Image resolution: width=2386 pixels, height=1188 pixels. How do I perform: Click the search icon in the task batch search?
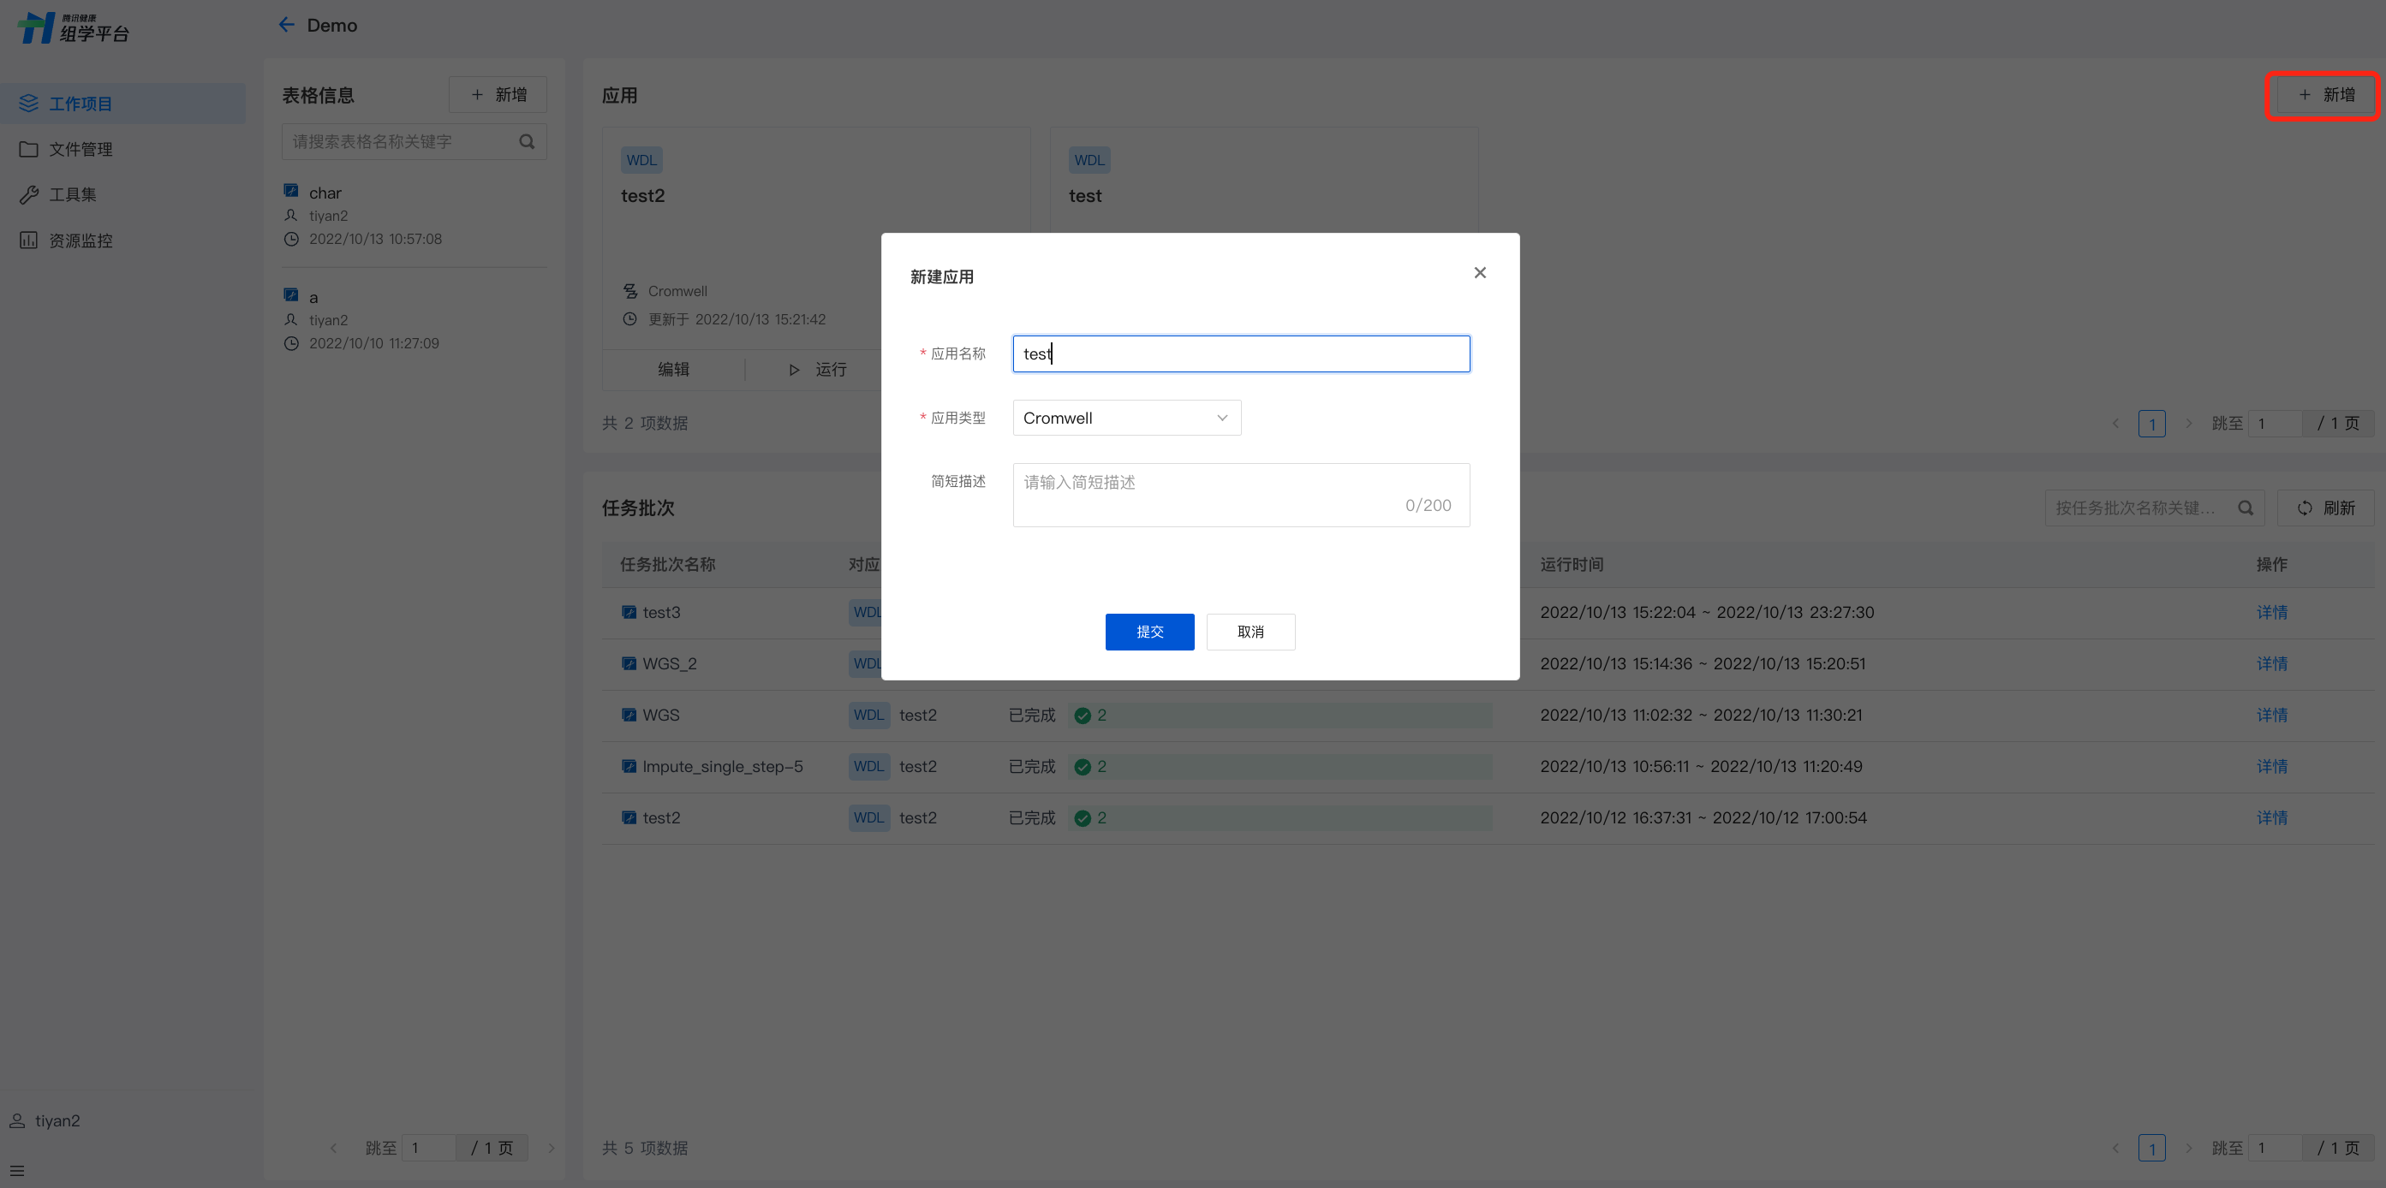click(x=2246, y=508)
